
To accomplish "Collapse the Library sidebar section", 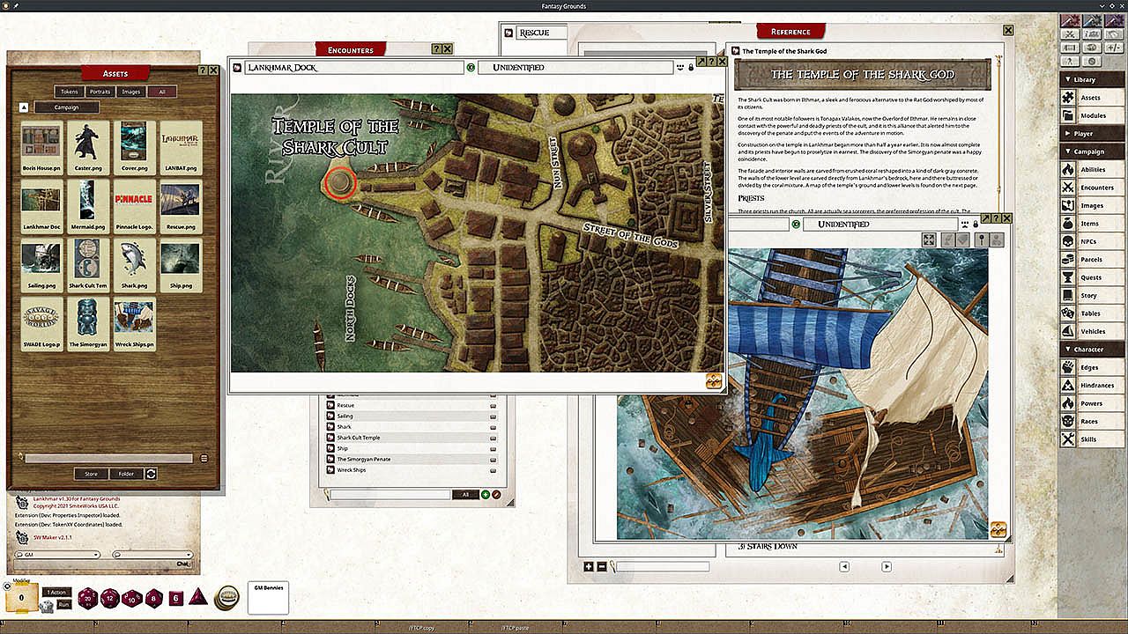I will 1084,79.
